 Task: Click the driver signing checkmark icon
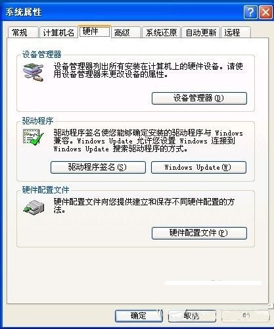[34, 137]
